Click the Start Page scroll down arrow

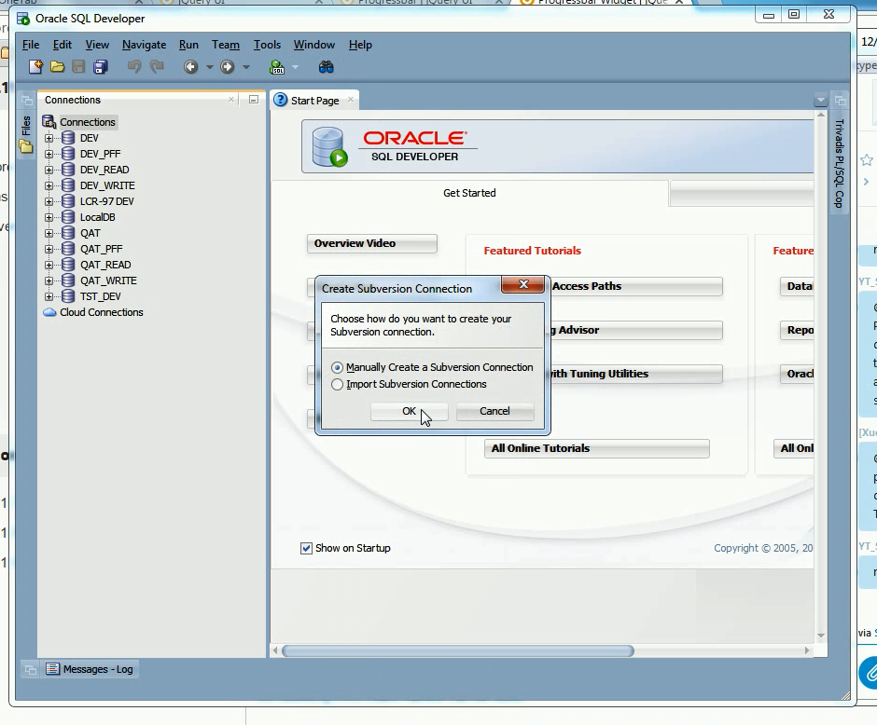click(x=820, y=635)
